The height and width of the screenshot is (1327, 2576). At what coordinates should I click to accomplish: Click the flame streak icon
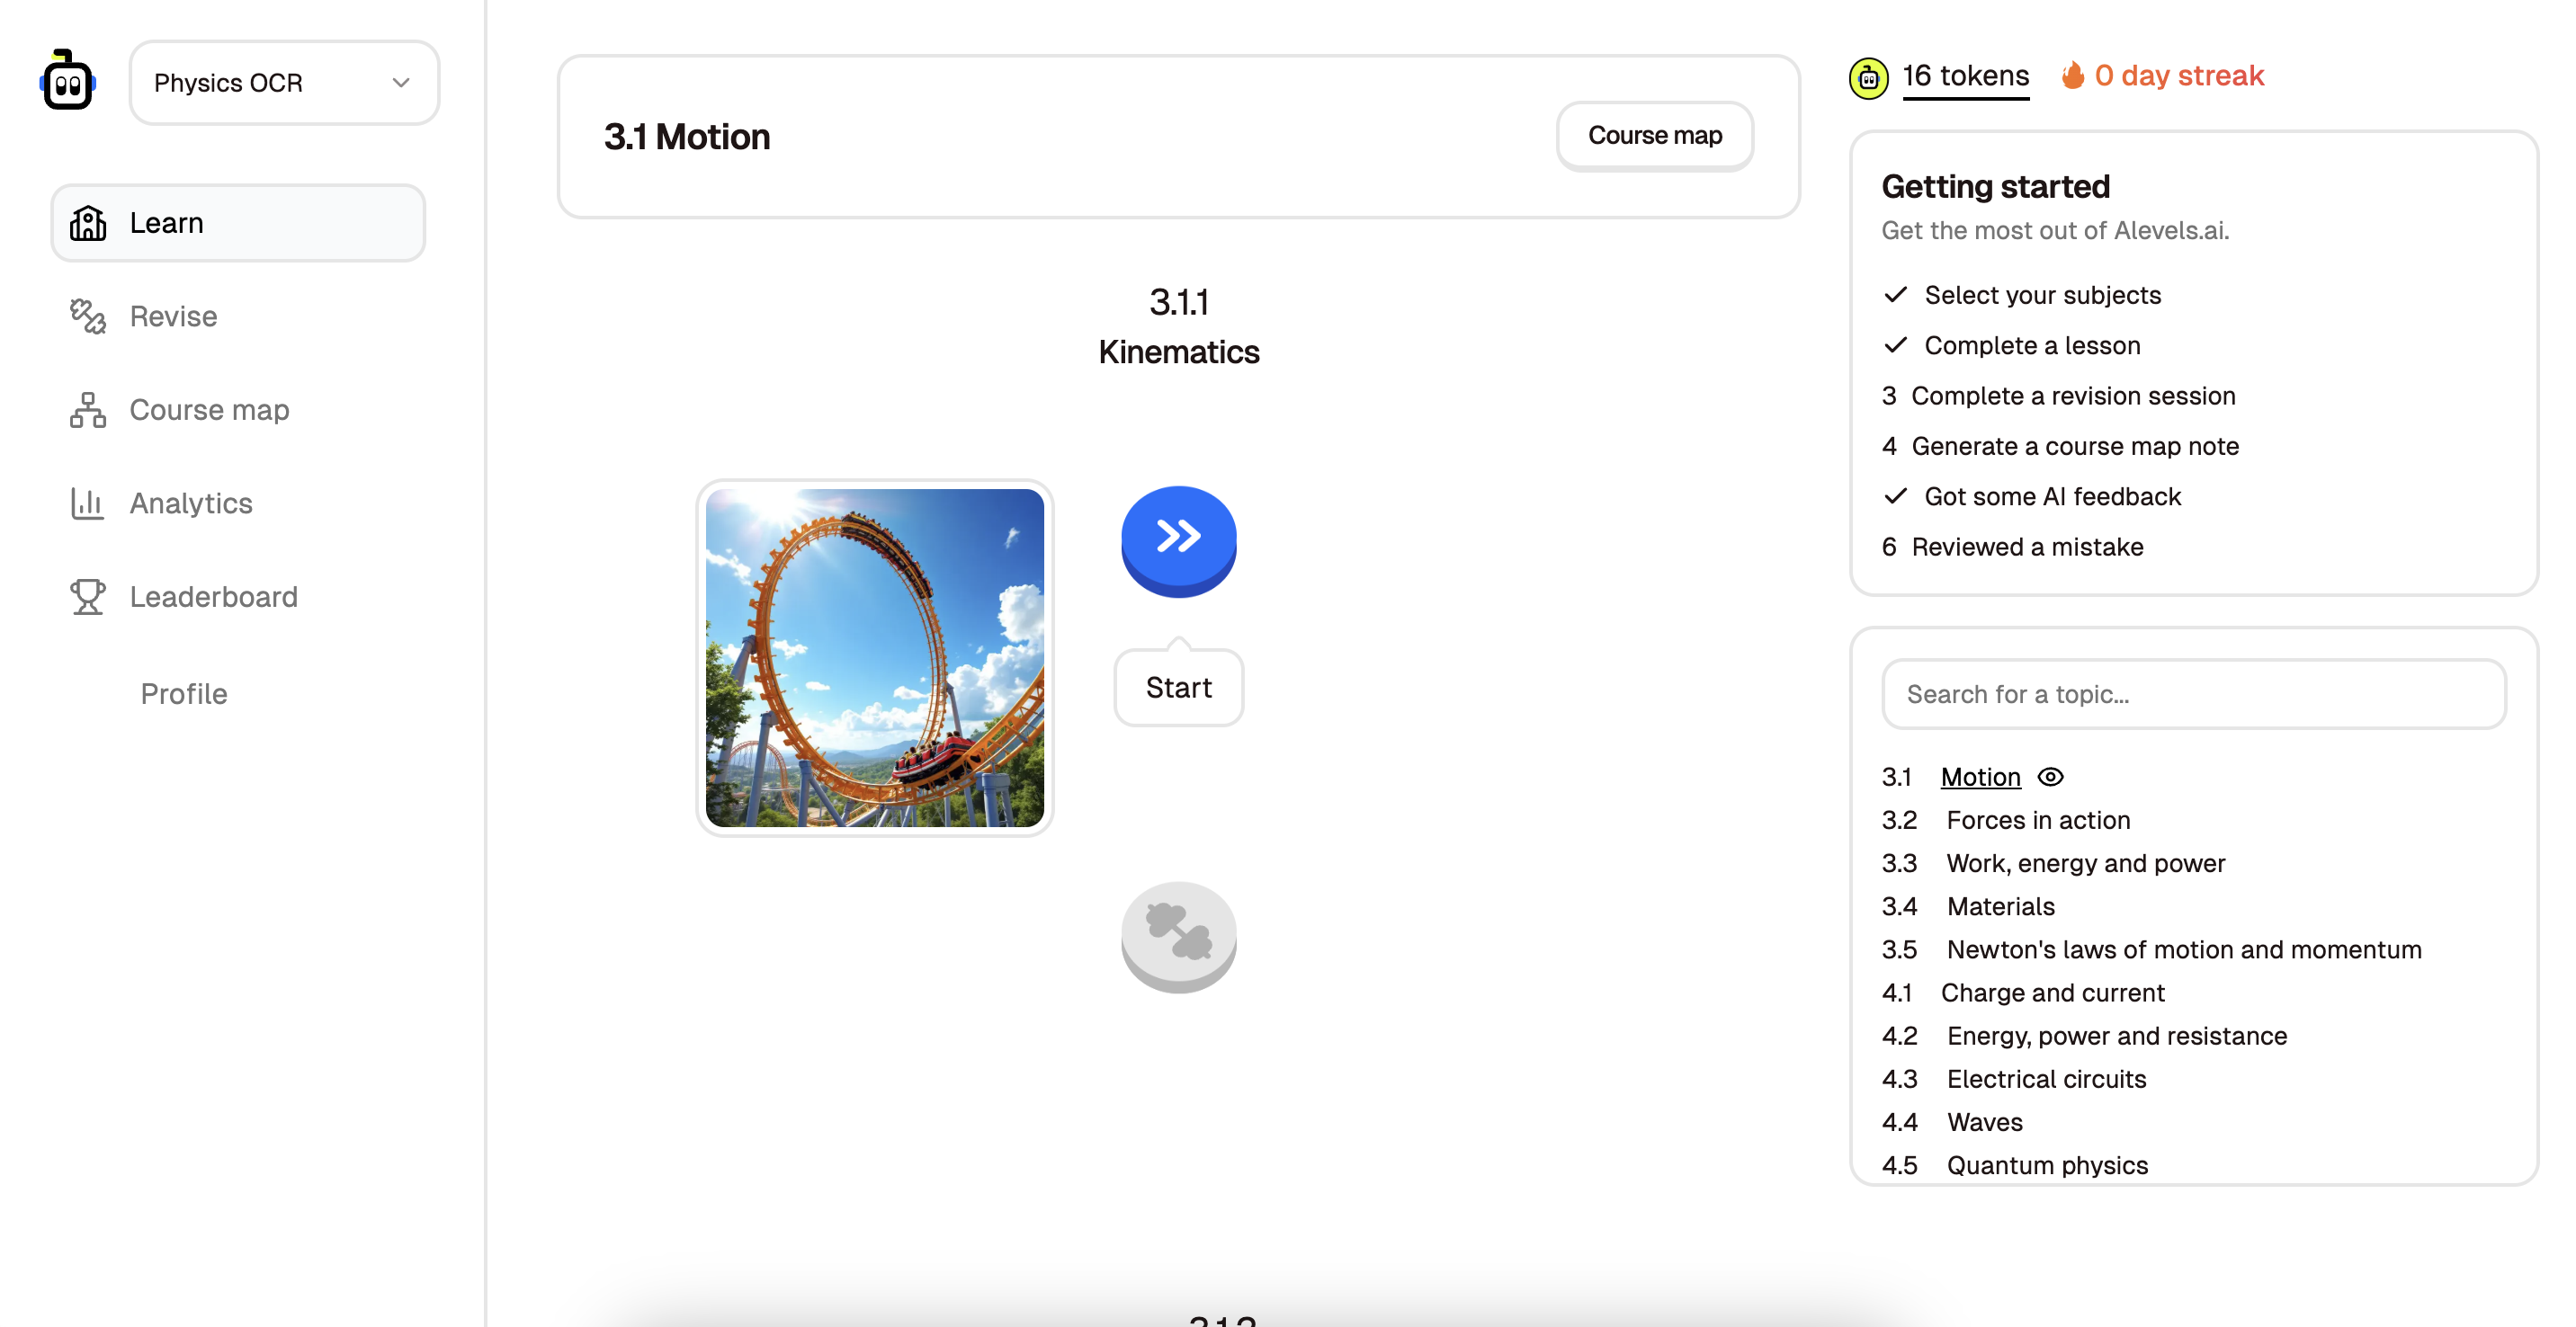tap(2073, 76)
